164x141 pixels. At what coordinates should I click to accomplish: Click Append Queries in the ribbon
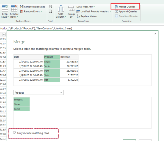(126, 11)
